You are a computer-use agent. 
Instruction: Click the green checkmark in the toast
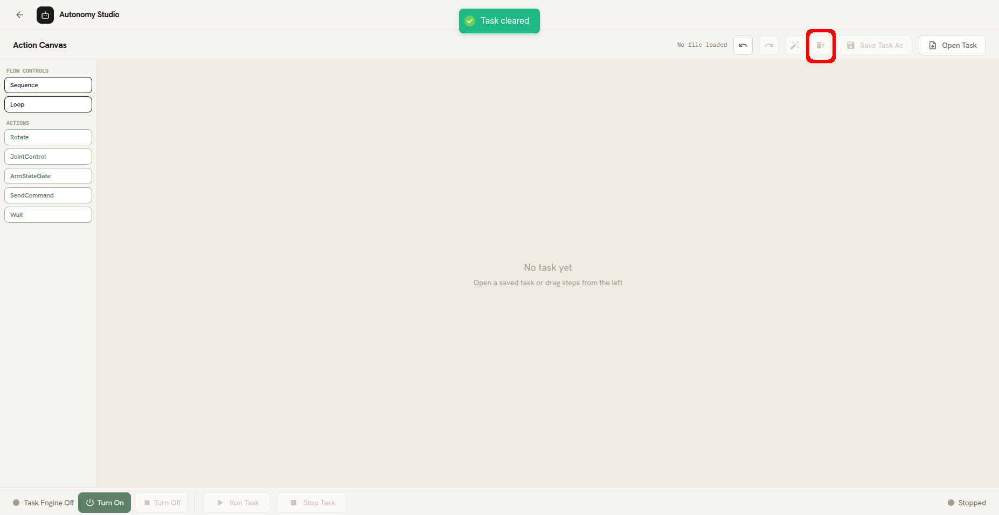(x=470, y=21)
